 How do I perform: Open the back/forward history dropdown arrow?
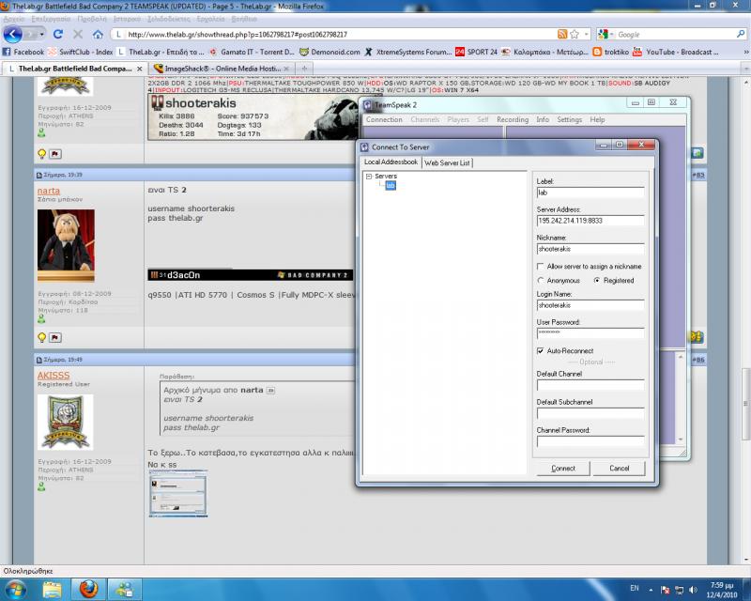click(x=41, y=35)
